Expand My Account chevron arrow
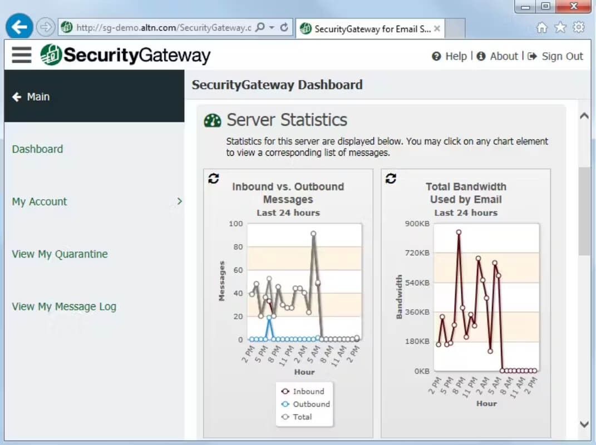596x445 pixels. tap(179, 201)
